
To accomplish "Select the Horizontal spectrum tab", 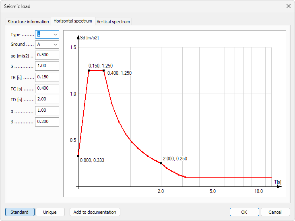I will tap(73, 21).
